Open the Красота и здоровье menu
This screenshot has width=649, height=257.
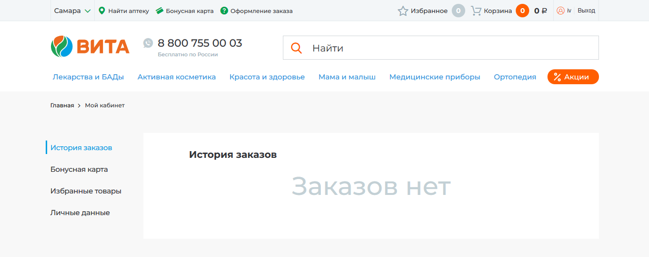(267, 77)
